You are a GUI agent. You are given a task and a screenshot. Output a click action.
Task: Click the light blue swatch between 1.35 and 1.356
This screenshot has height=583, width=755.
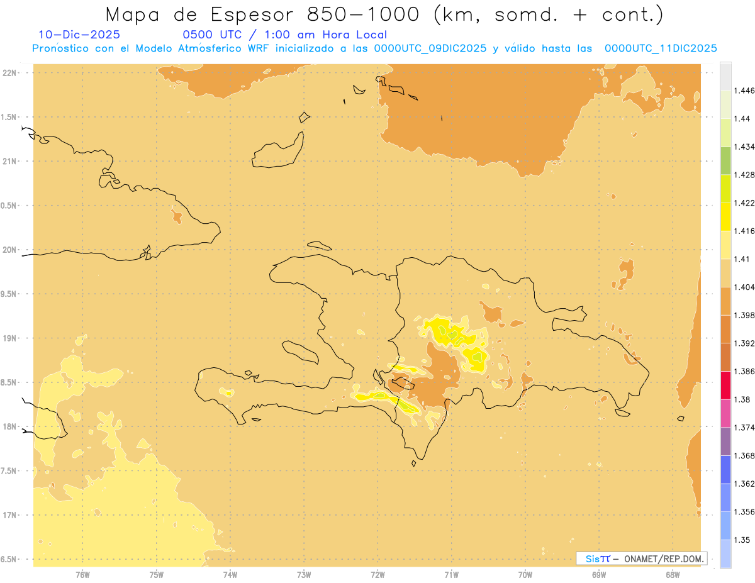(725, 525)
